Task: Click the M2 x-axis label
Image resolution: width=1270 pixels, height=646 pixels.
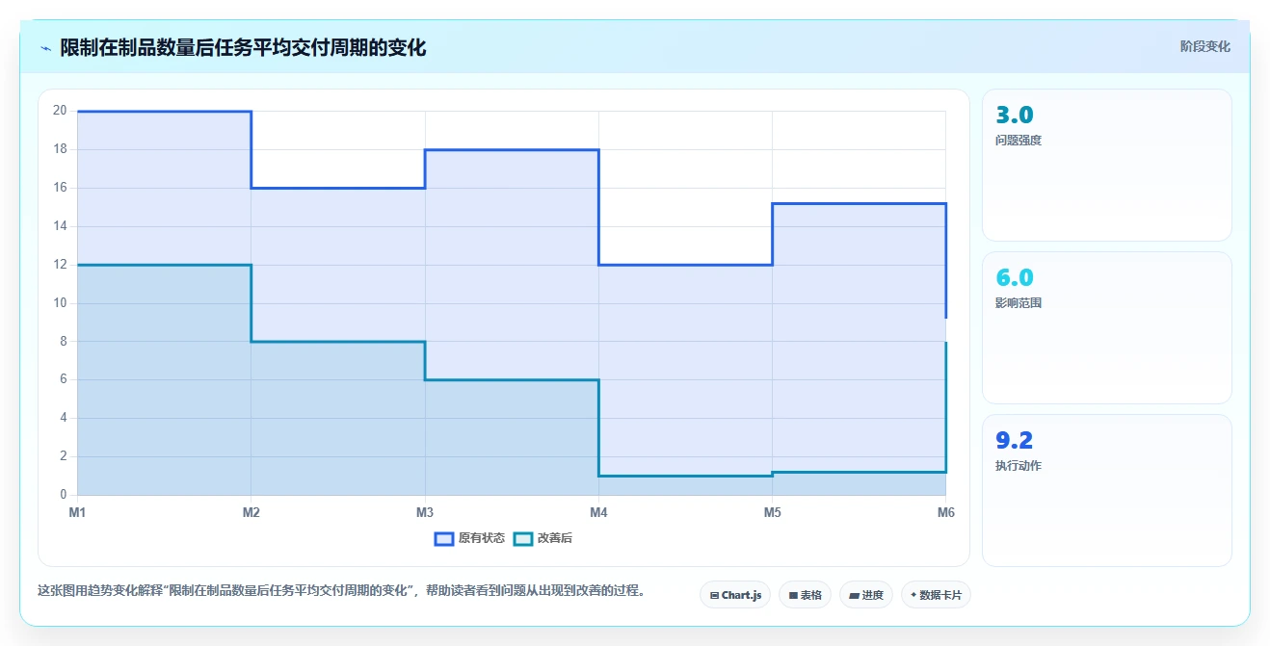Action: pyautogui.click(x=251, y=513)
